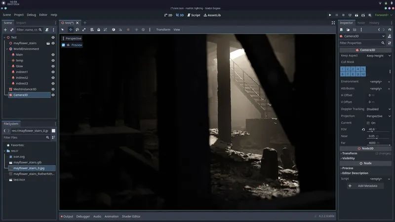This screenshot has height=222, width=395.
Task: Open the Debug menu
Action: [x=32, y=15]
